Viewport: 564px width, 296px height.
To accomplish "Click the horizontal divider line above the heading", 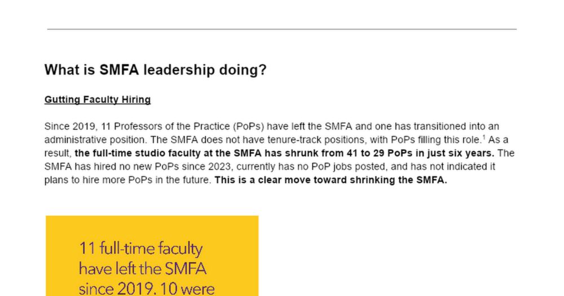I will coord(282,29).
